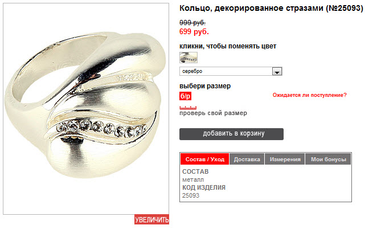Viewport: 381px width, 229px height.
Task: Click the red ruler size-check icon
Action: click(188, 108)
